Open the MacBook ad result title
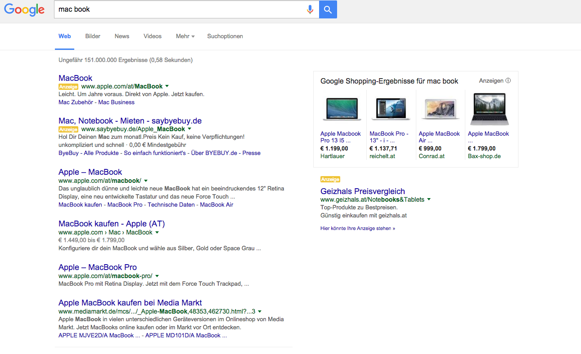Image resolution: width=581 pixels, height=354 pixels. [76, 78]
